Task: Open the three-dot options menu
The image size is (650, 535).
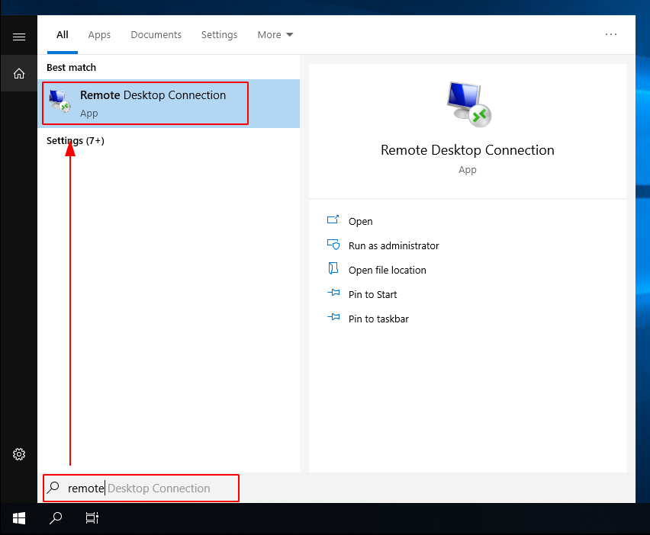Action: click(610, 34)
